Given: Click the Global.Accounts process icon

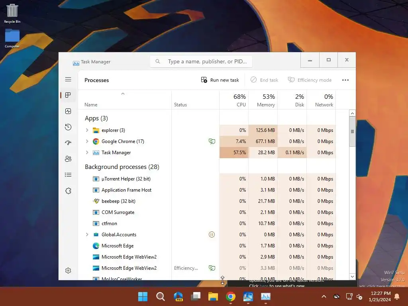Looking at the screenshot, I should pyautogui.click(x=96, y=234).
